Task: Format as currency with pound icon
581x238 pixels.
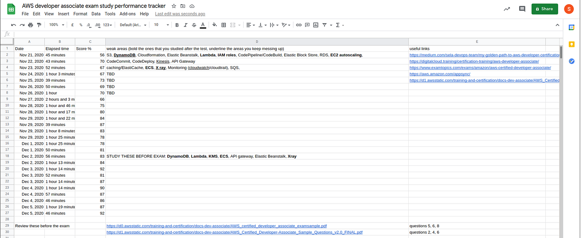Action: [73, 25]
